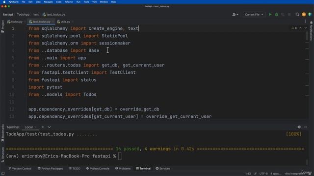Open the Bookmarks tool window
Screen dimensions: 314x176
point(2,133)
